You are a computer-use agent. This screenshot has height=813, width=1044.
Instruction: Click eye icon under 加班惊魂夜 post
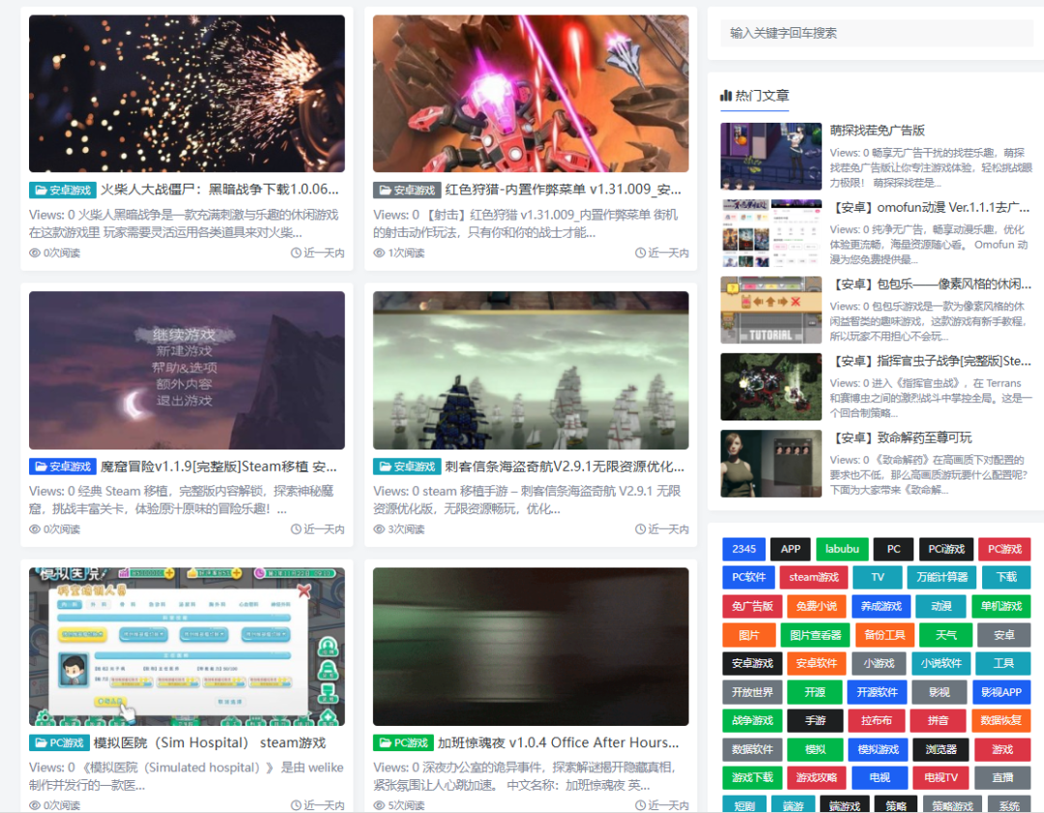(x=380, y=805)
